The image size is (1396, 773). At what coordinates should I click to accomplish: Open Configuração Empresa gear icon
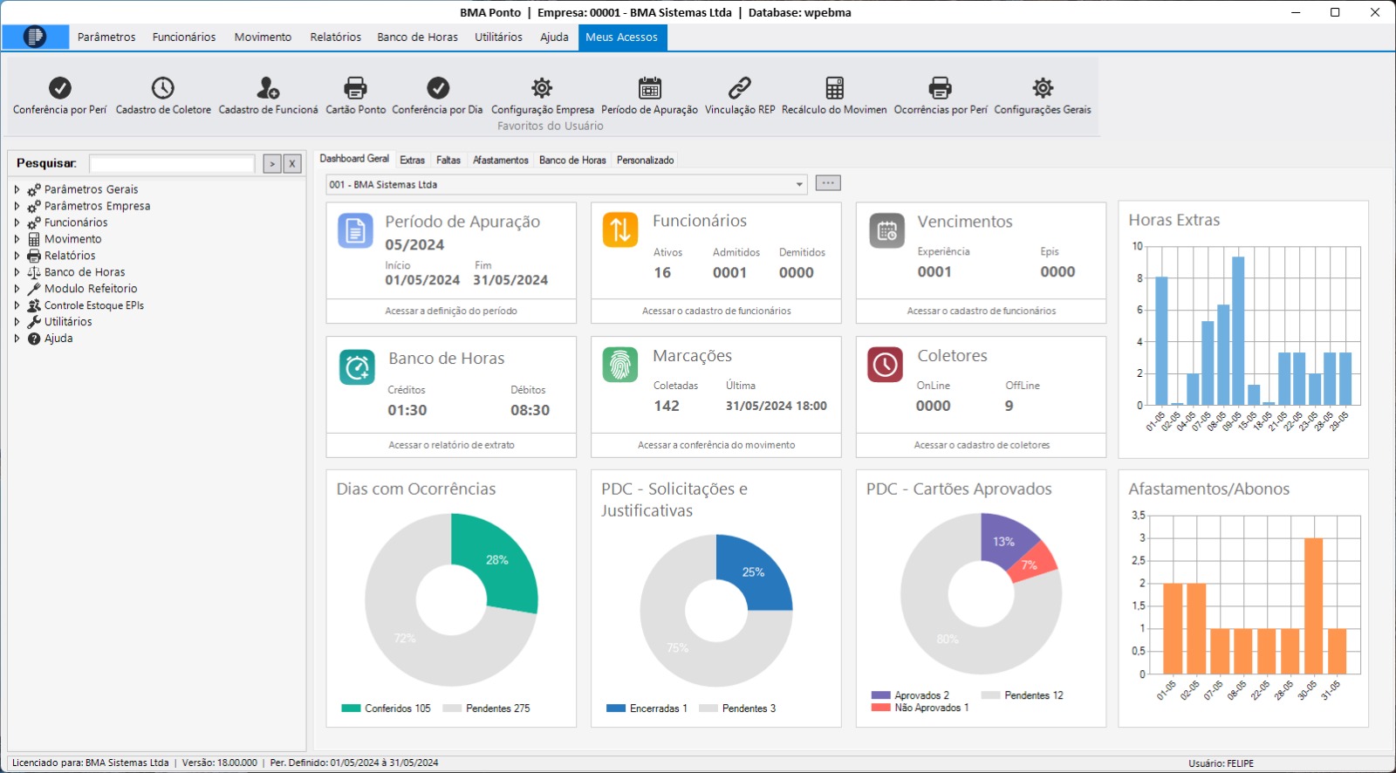point(542,88)
